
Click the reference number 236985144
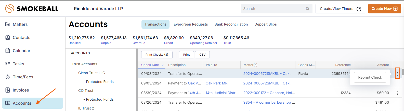[341, 74]
